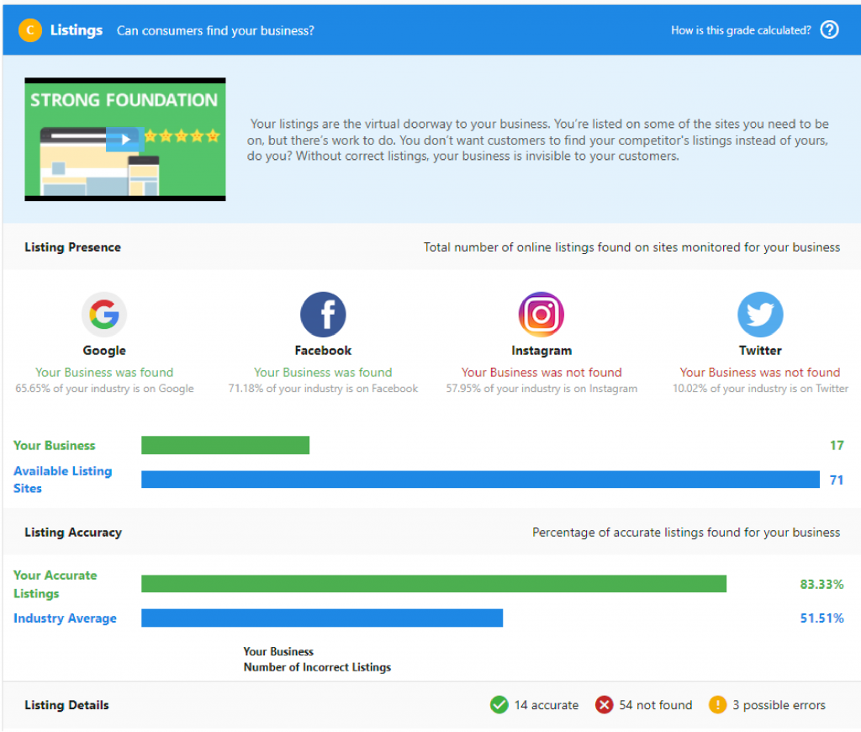
Task: Click '71.18% of your industry is on Facebook'
Action: coord(323,389)
